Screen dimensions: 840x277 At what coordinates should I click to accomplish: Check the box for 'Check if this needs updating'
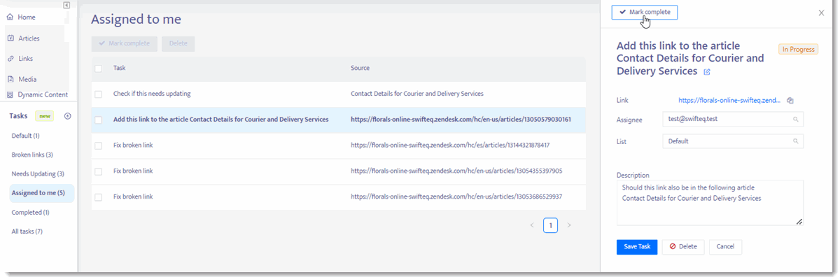tap(98, 94)
